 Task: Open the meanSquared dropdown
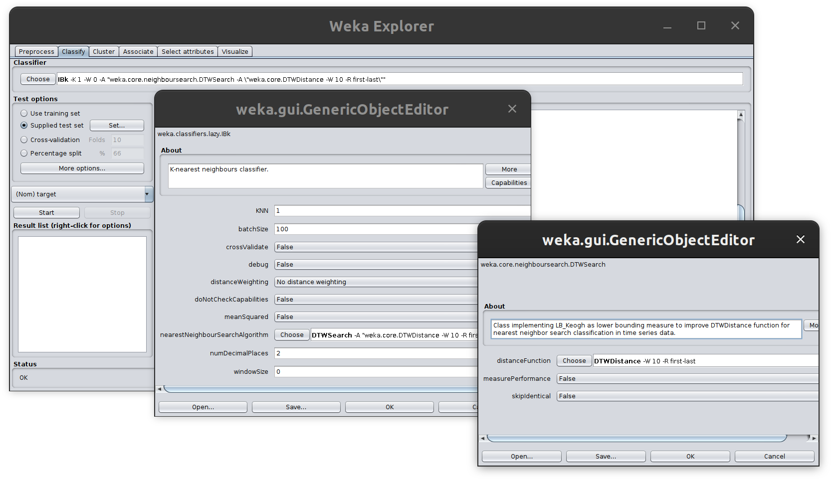[376, 317]
